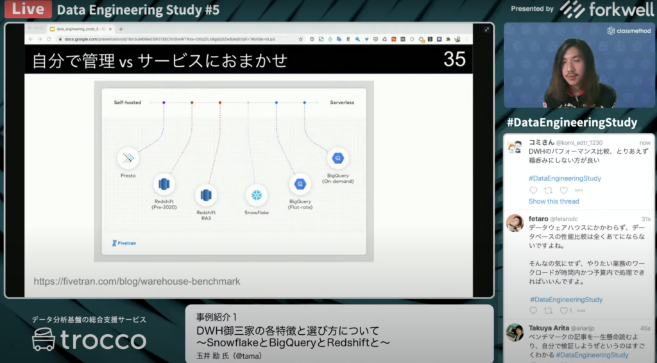Like the コミさん tweet with heart icon

point(564,190)
